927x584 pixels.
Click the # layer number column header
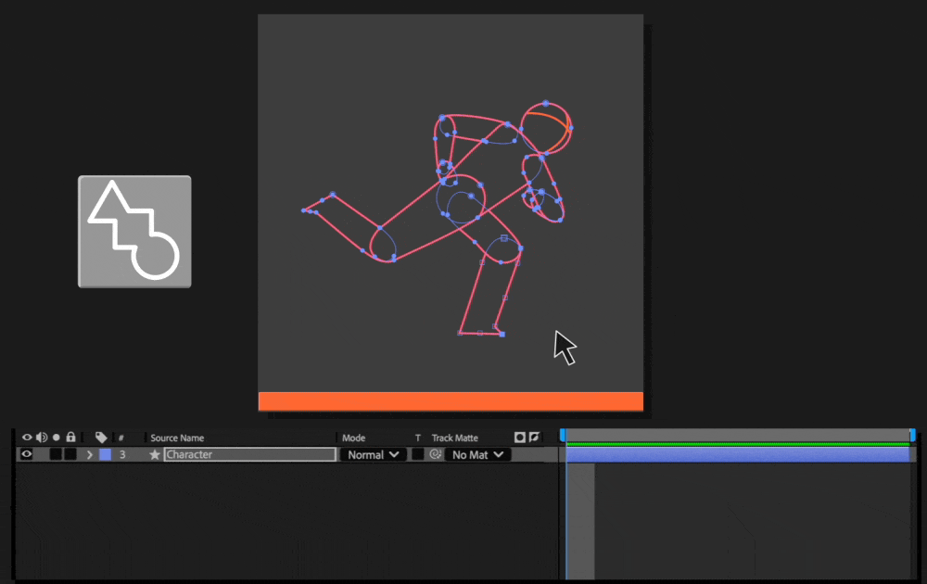(x=121, y=438)
